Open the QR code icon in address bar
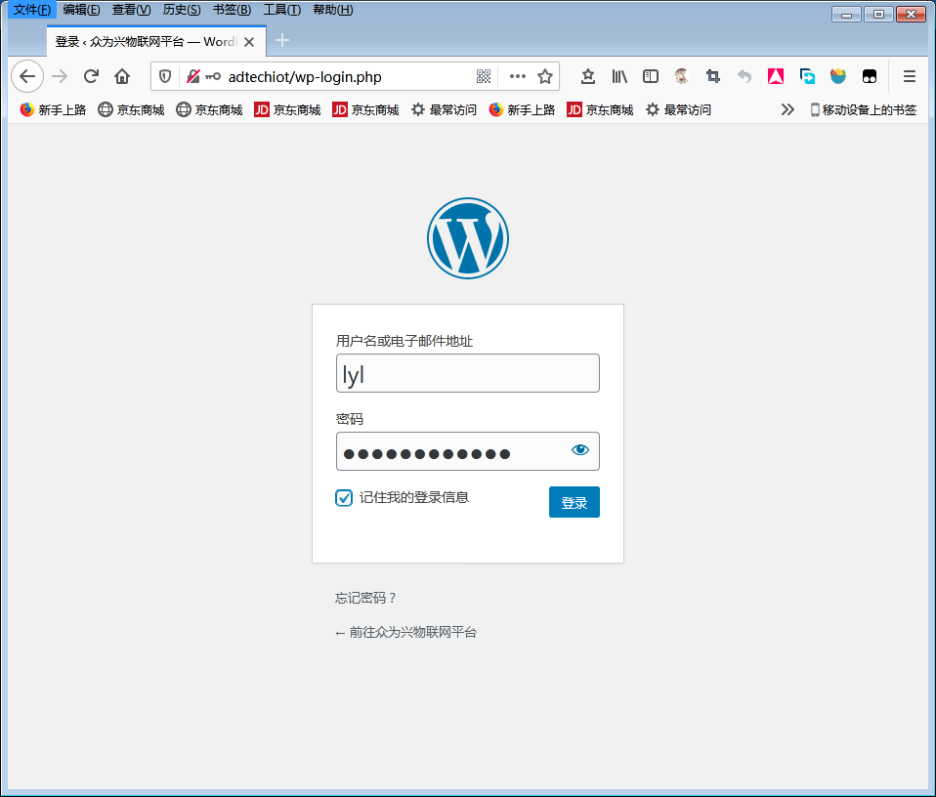The width and height of the screenshot is (936, 797). click(484, 76)
